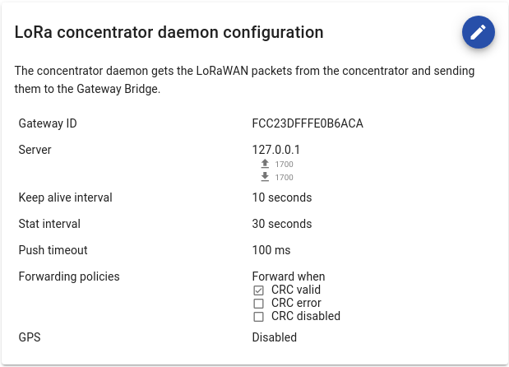Click the pencil edit configuration button
Viewport: 509px width, 367px height.
(478, 33)
